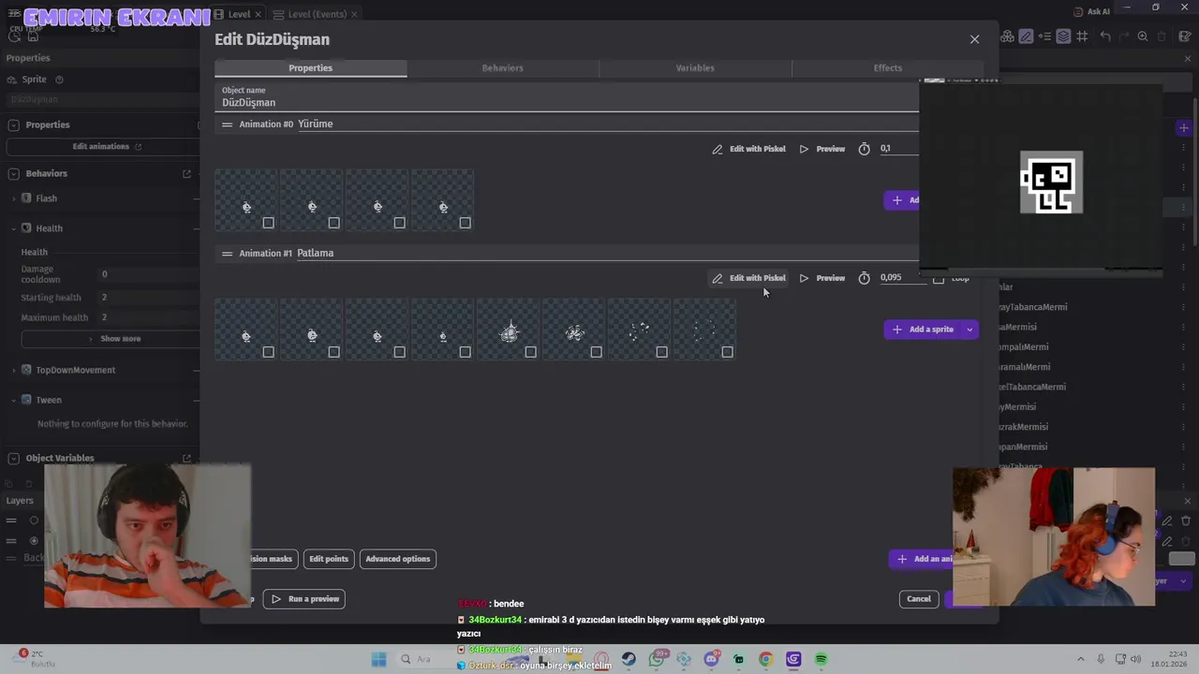Select the Properties tab in dialog

click(x=310, y=68)
